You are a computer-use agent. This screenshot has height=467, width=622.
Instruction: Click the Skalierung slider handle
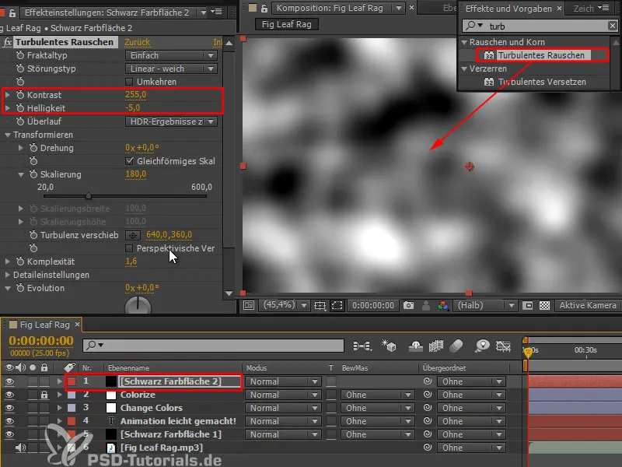click(x=89, y=196)
